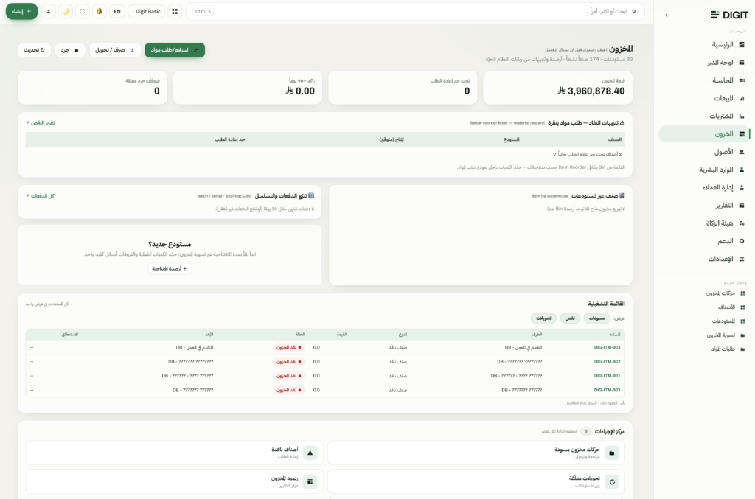
Task: Click the الصنف header in reorder table
Action: tap(615, 139)
